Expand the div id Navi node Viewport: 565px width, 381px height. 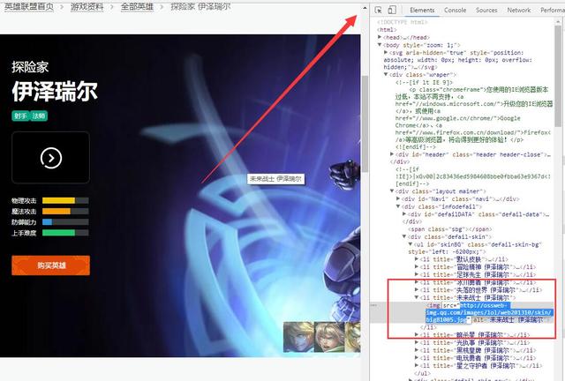(x=398, y=198)
